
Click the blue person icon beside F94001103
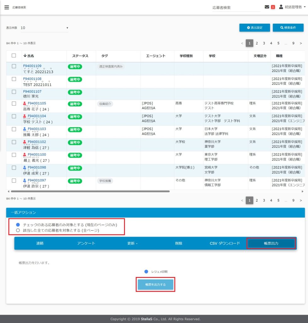click(x=25, y=129)
